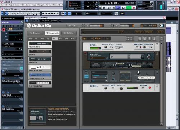Fast forward using the transport double-right arrows

click(109, 8)
